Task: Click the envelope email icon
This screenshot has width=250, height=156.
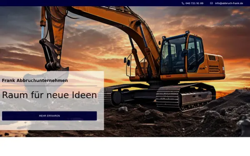Action: 211,3
